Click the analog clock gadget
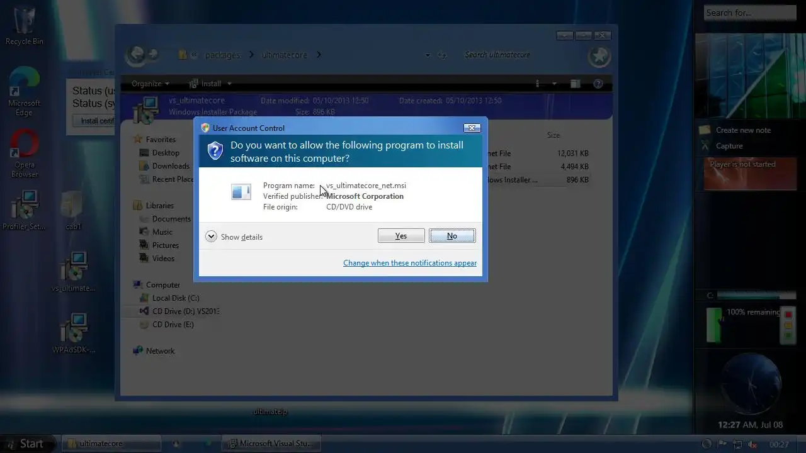 [751, 384]
